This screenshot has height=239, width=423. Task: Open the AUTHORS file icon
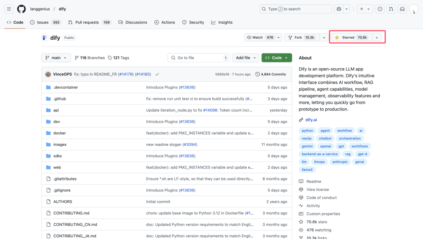point(48,201)
